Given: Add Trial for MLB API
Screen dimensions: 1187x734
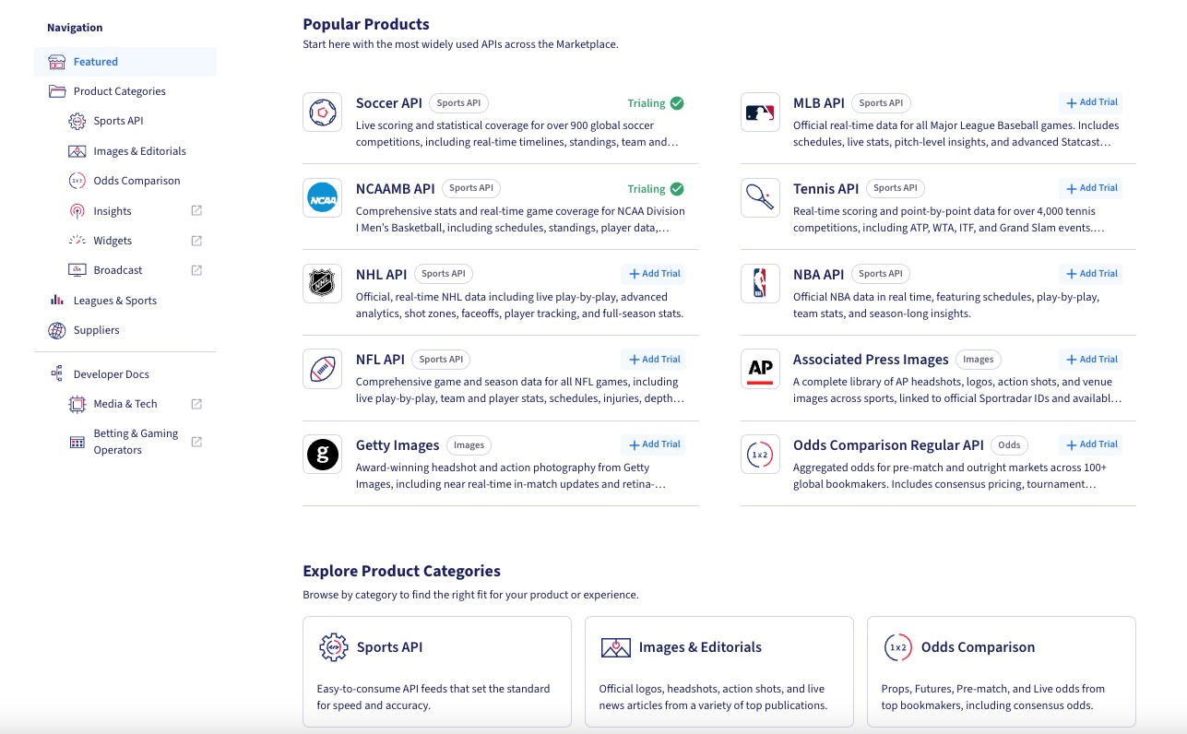Looking at the screenshot, I should click(x=1091, y=103).
